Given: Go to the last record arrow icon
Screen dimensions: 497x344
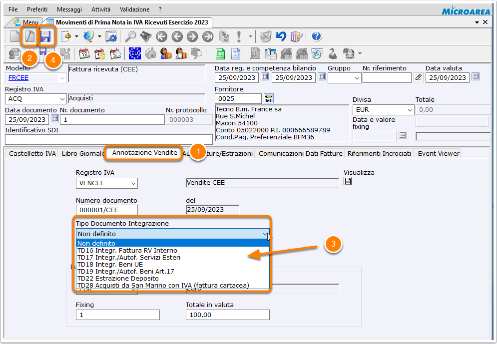Looking at the screenshot, I should click(208, 37).
